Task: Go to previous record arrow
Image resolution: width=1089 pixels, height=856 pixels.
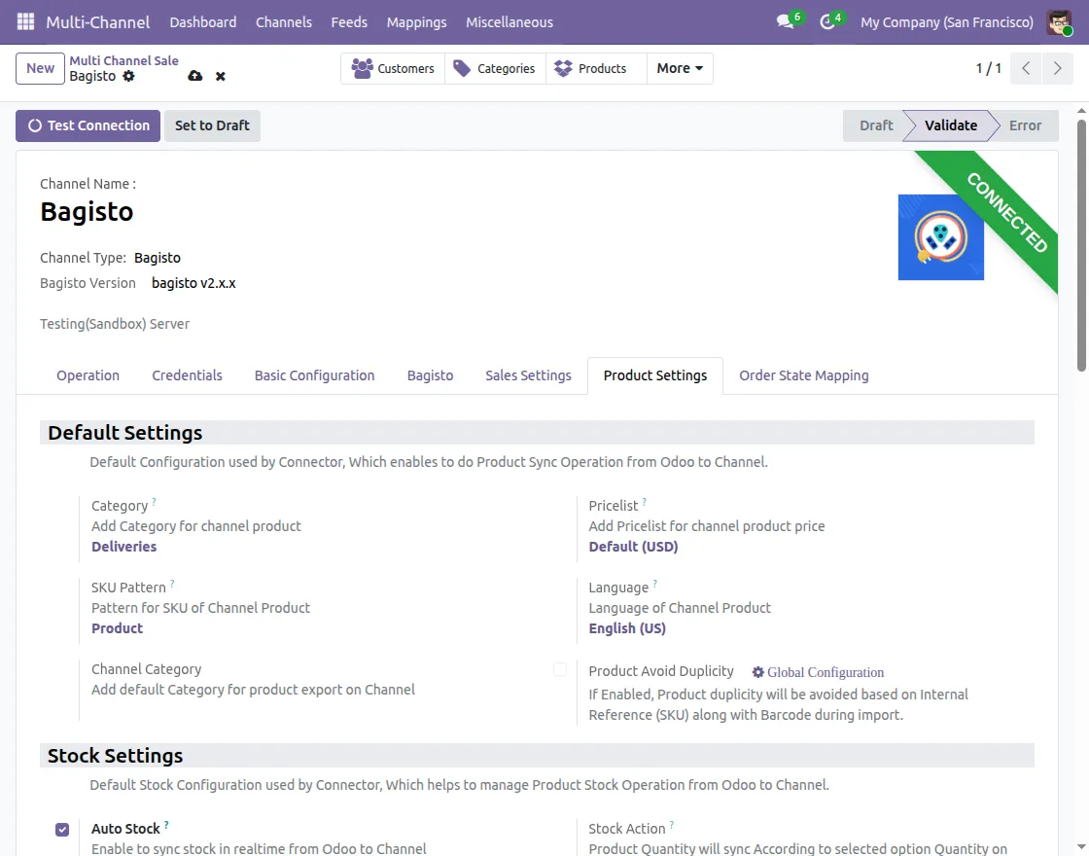Action: (x=1026, y=68)
